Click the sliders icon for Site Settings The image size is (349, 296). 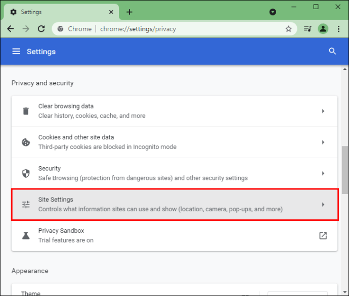26,205
